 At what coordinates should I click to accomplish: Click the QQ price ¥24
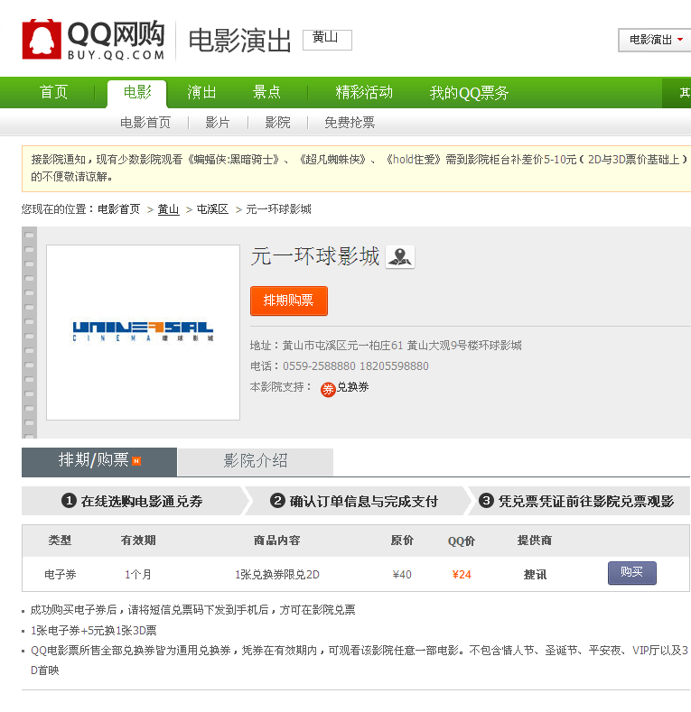pos(462,575)
